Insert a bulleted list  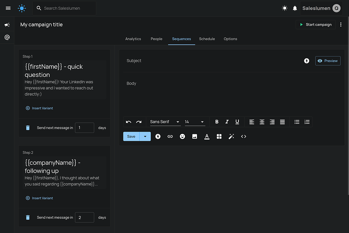(297, 122)
